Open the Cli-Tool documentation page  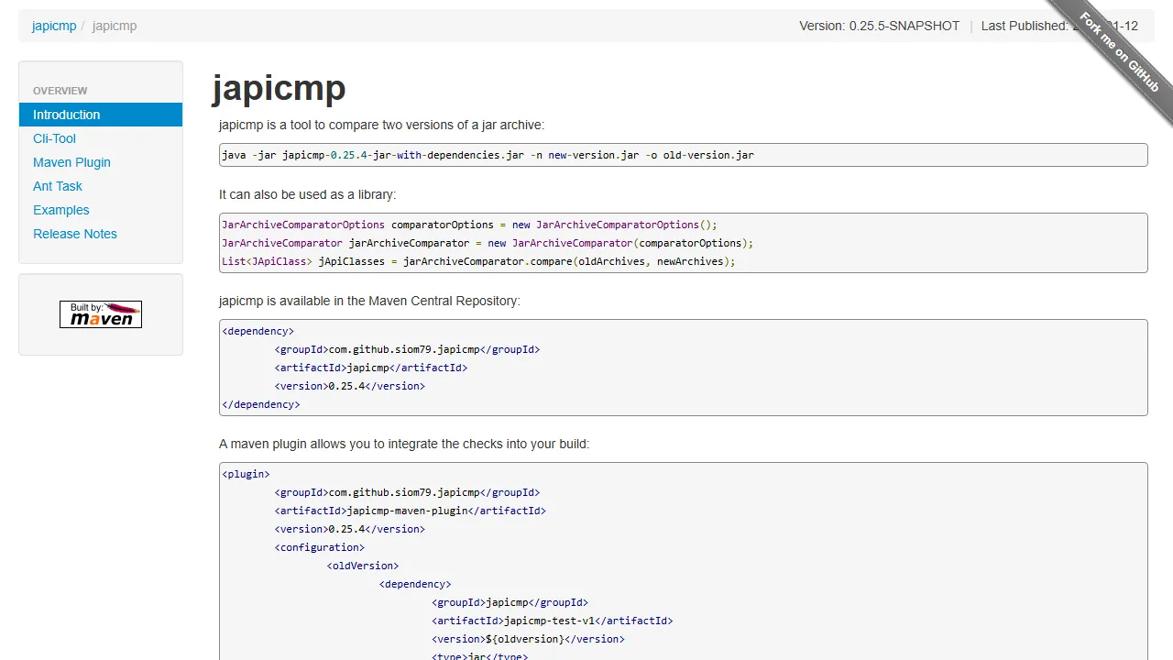pos(54,138)
